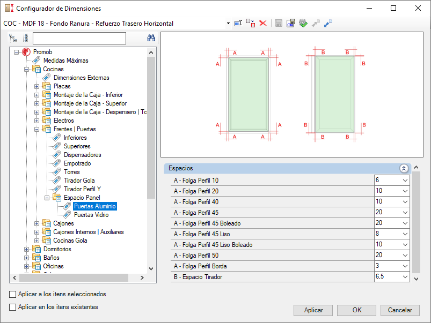
Task: Click the gray export arrow icon
Action: tap(316, 24)
